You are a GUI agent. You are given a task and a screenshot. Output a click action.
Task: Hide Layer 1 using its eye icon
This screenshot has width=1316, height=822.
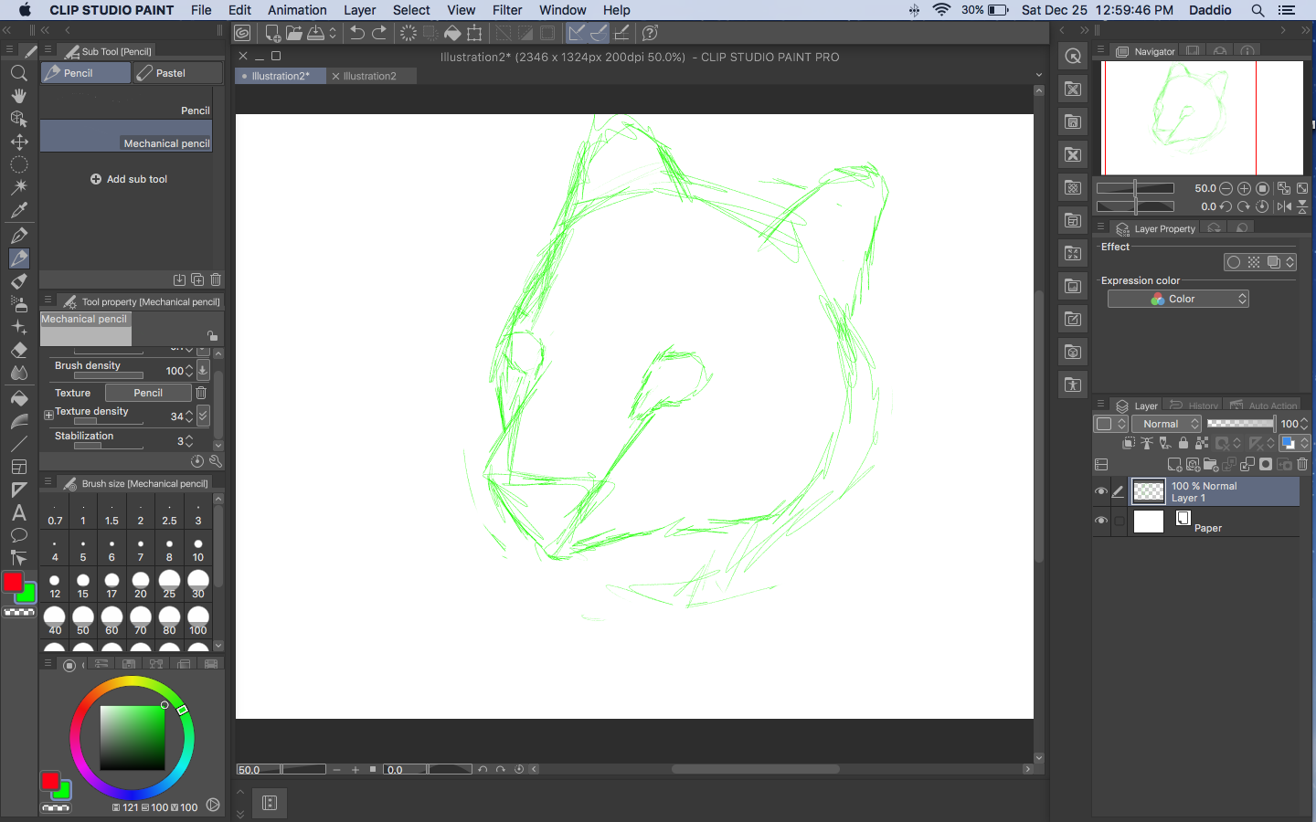(x=1100, y=491)
